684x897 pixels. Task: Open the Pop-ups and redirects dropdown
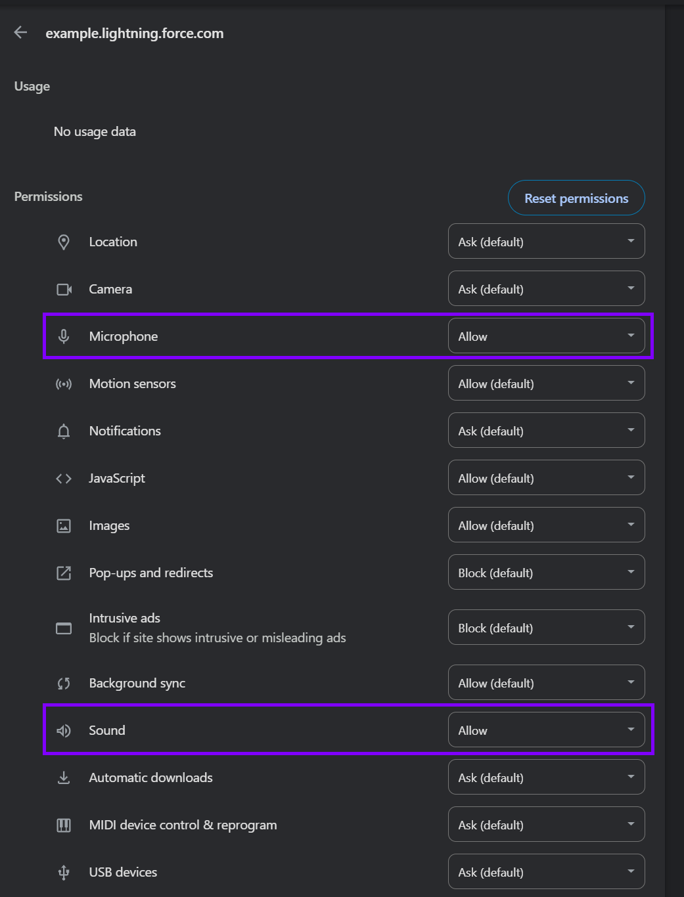(x=546, y=573)
